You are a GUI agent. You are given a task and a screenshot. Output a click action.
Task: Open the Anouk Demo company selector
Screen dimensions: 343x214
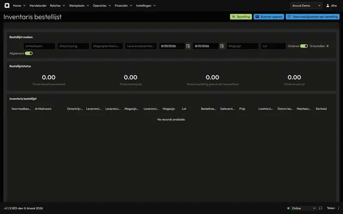point(306,6)
